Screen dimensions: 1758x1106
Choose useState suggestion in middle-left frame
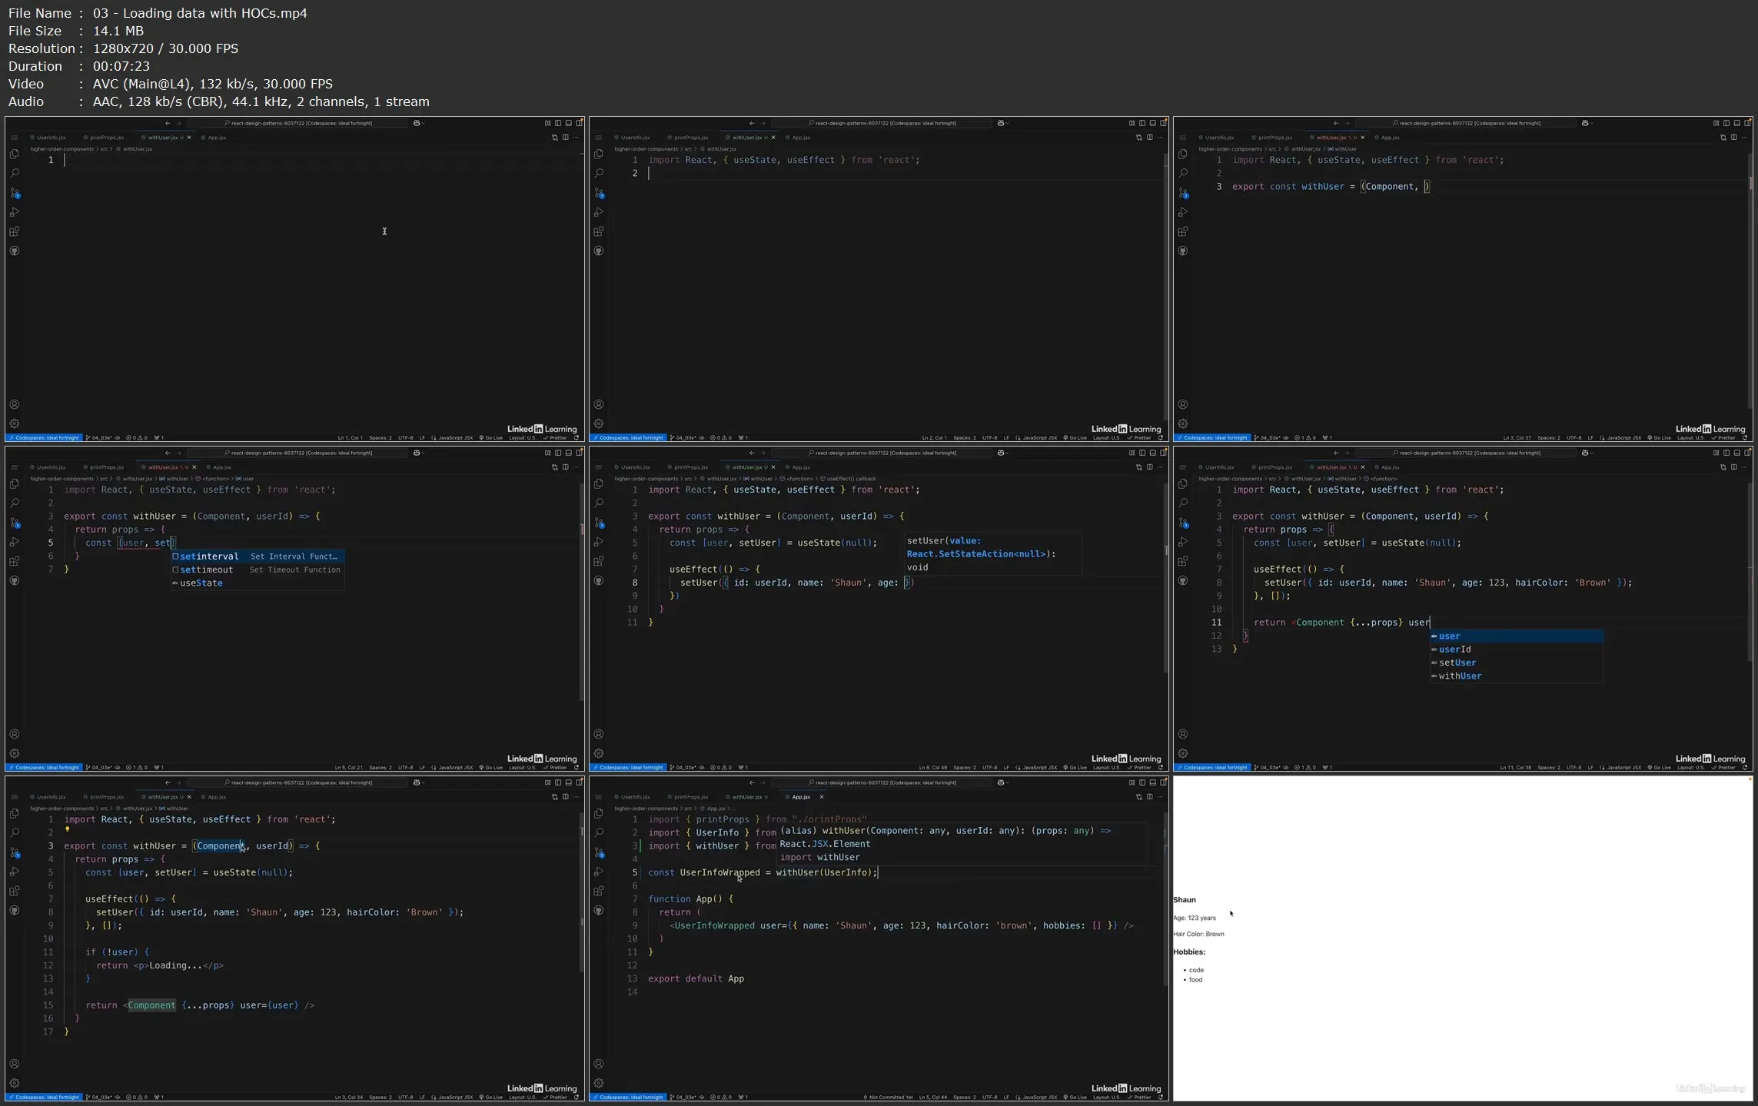tap(258, 583)
